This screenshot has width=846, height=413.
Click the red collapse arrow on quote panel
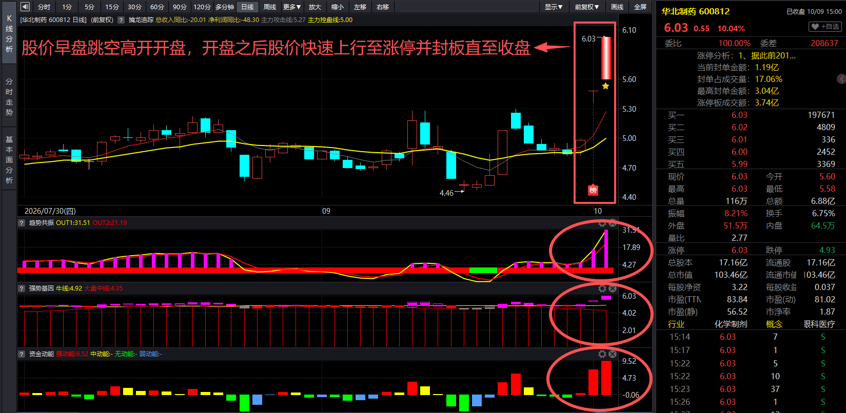click(841, 79)
